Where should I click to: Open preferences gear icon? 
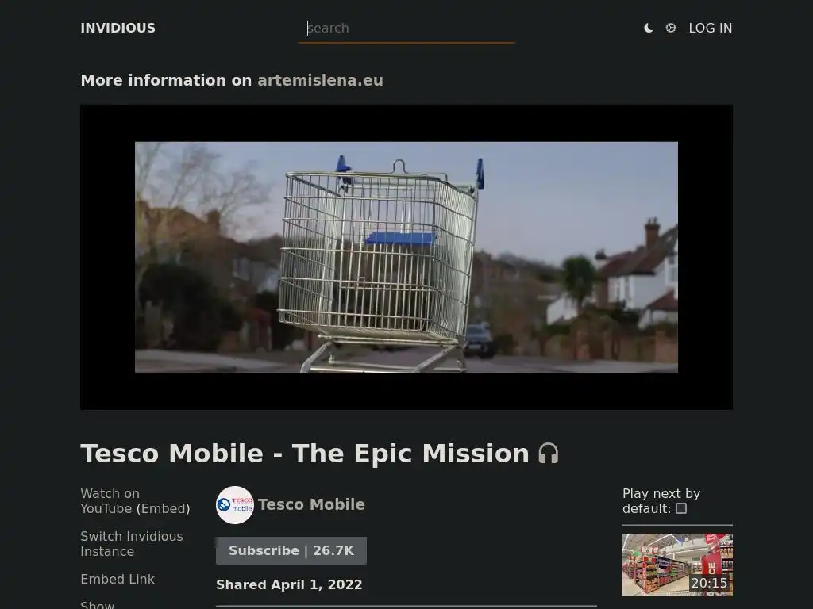(670, 28)
